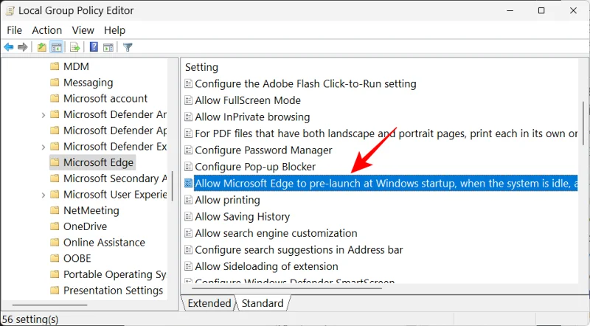Viewport: 590px width, 326px height.
Task: Click policy icon beside Configure Pop-up Blocker
Action: (x=189, y=167)
